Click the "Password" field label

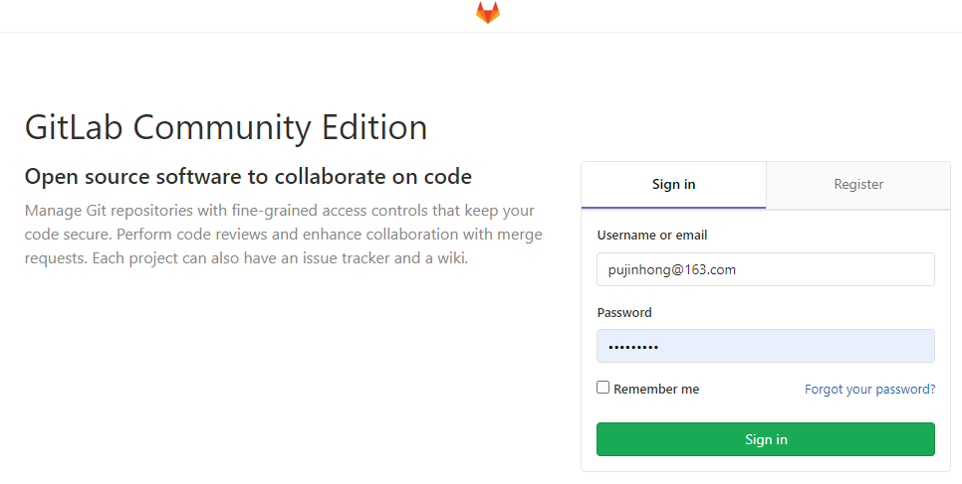[624, 312]
